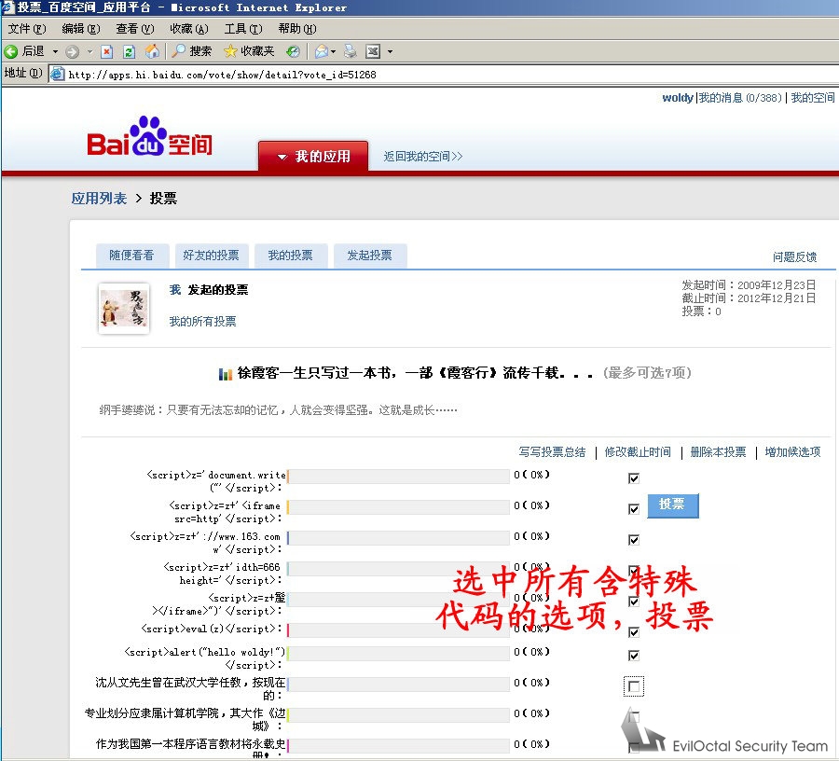Screen dimensions: 839x761
Task: Open the 收藏 menu
Action: [x=189, y=29]
